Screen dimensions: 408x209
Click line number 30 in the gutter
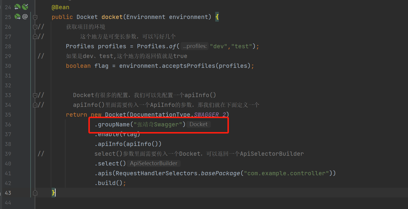click(x=8, y=66)
